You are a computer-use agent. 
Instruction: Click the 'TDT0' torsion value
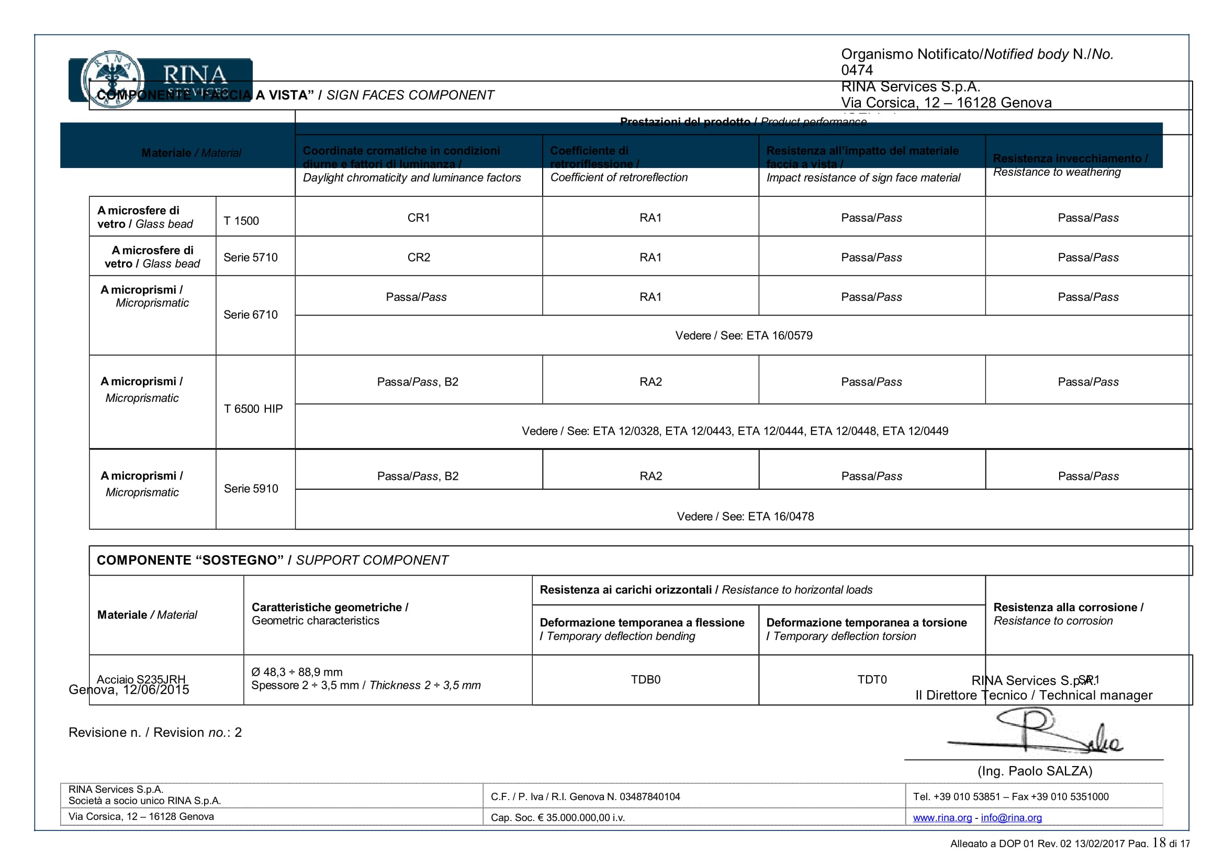point(872,680)
